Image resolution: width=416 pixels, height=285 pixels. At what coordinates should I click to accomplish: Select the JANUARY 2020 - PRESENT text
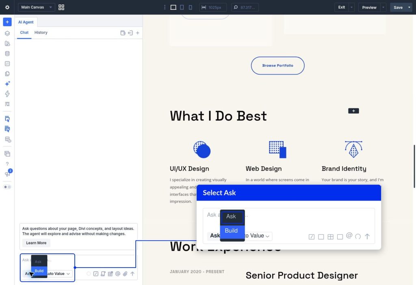pyautogui.click(x=197, y=272)
